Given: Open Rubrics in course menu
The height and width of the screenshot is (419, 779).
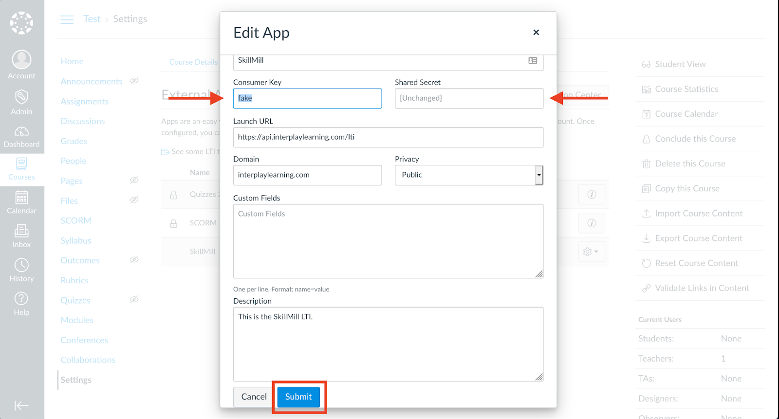Looking at the screenshot, I should [74, 280].
